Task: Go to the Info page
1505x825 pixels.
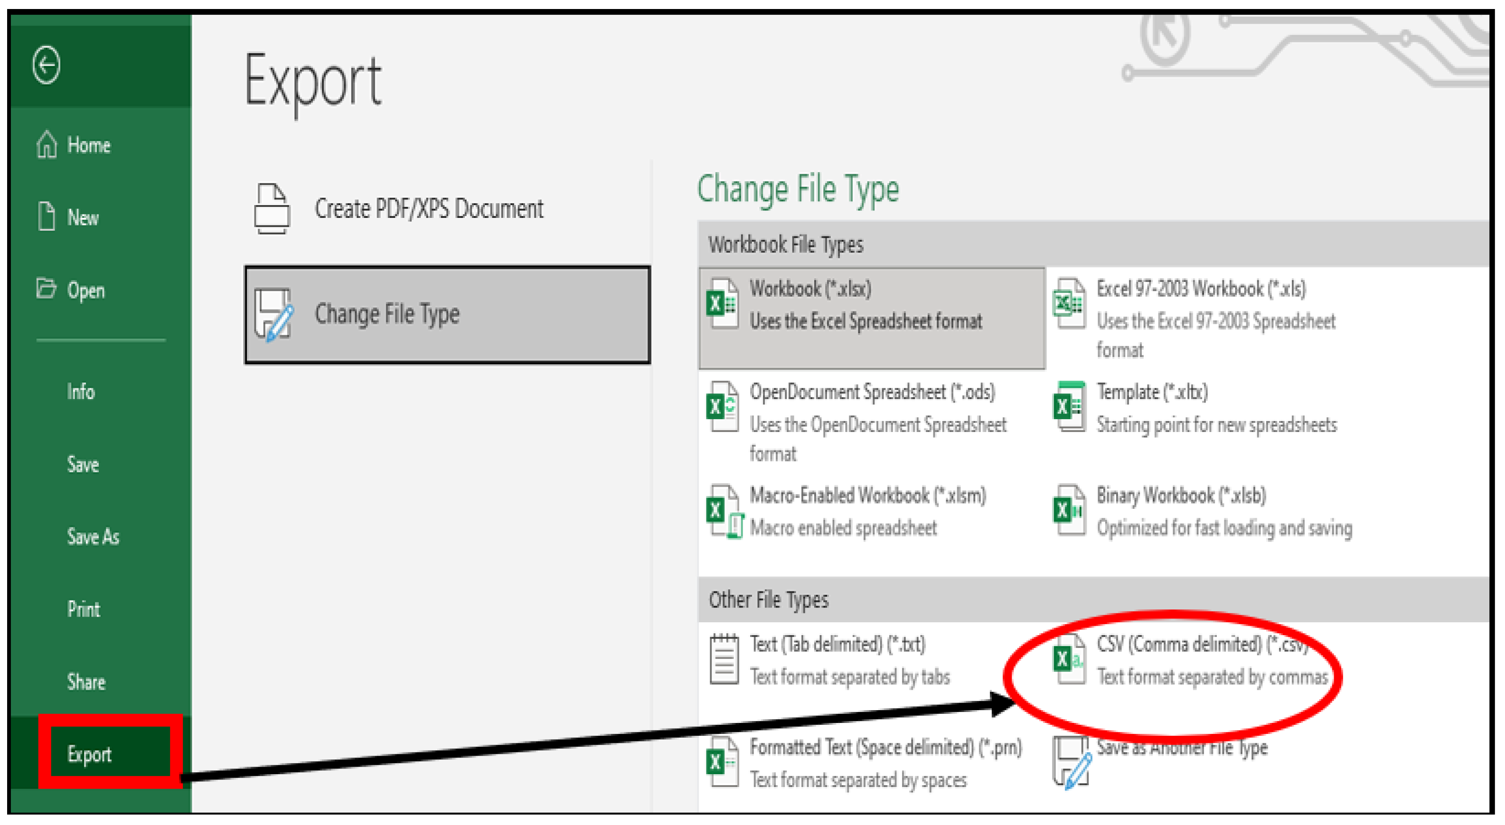Action: pyautogui.click(x=81, y=392)
